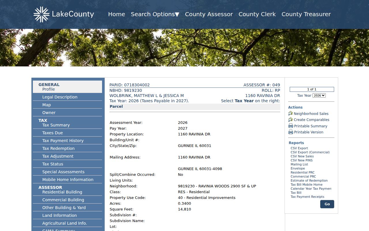The image size is (369, 231).
Task: Select the Residential PRC report
Action: click(302, 172)
